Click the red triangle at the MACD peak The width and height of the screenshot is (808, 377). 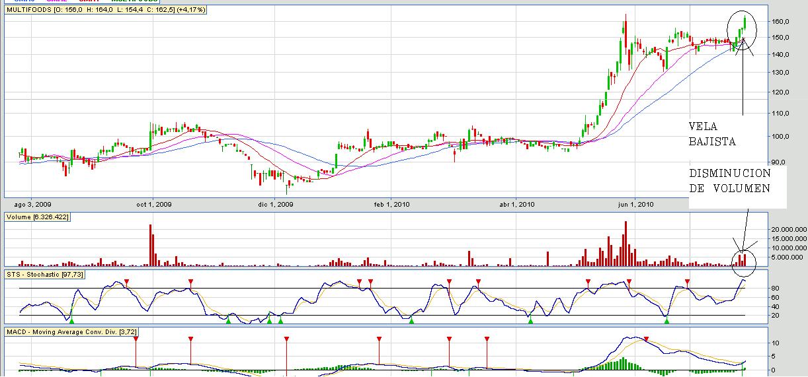coord(646,339)
